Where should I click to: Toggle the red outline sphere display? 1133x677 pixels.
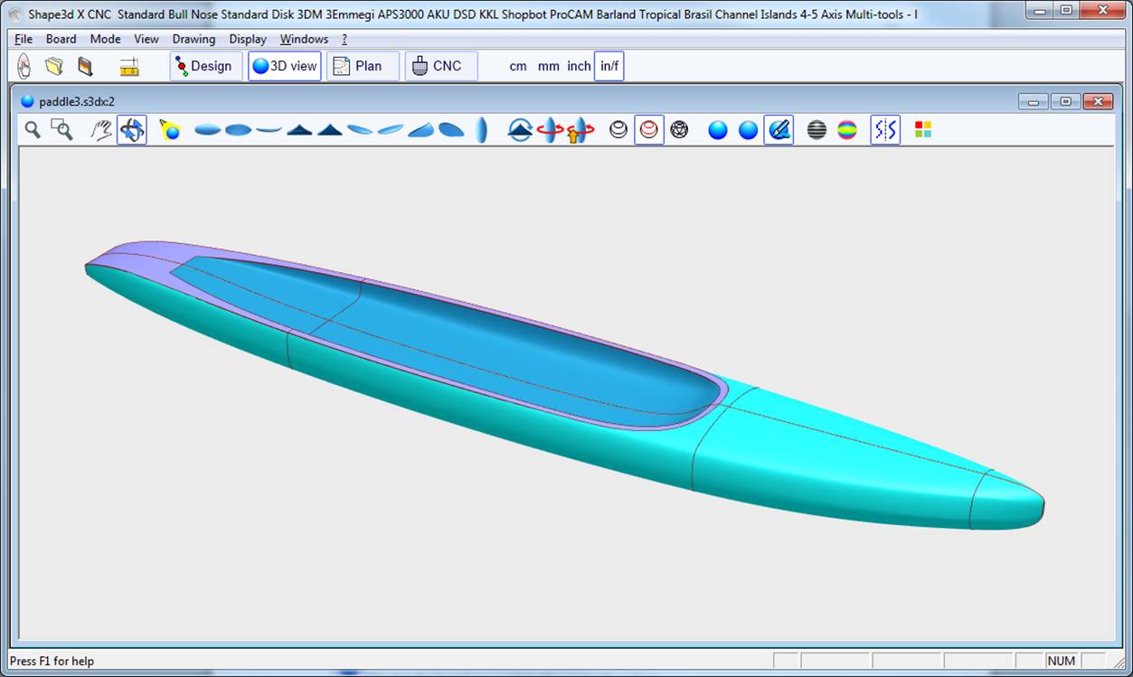pos(648,130)
